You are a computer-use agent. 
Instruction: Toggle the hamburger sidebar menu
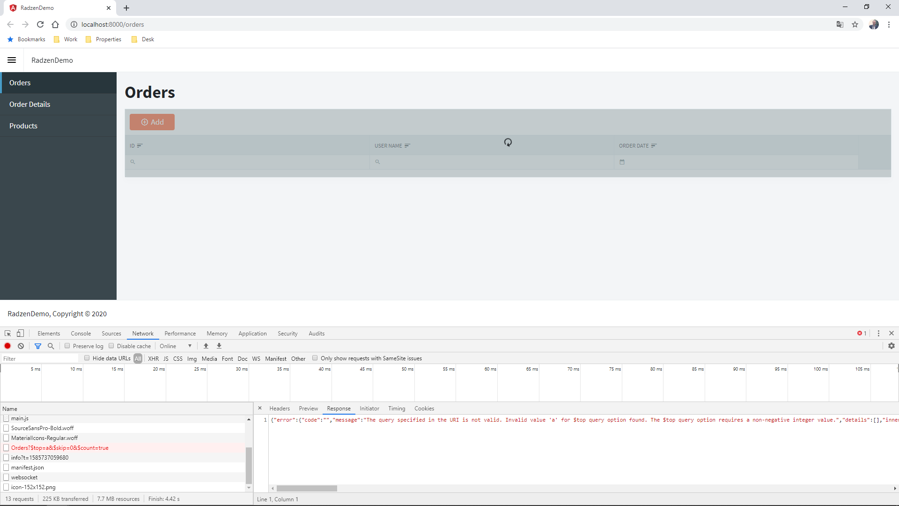12,60
